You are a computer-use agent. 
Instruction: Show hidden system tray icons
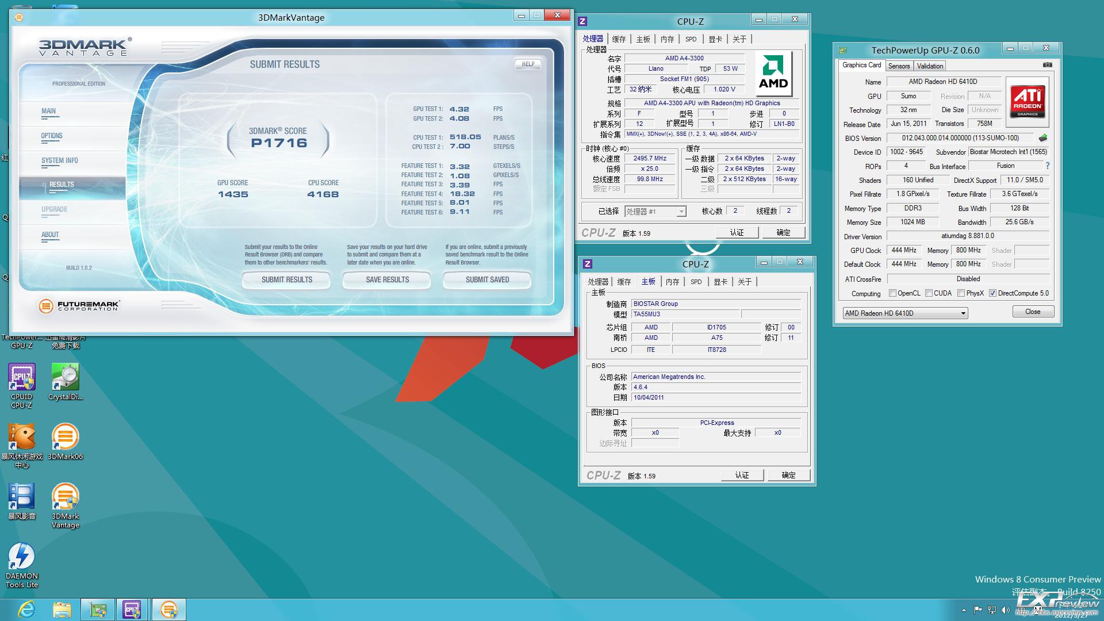point(964,610)
